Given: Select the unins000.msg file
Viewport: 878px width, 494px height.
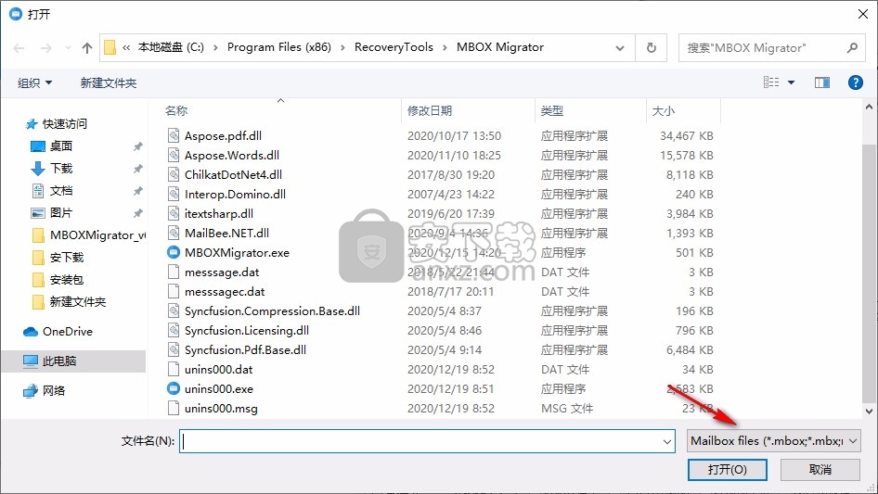Looking at the screenshot, I should pyautogui.click(x=221, y=409).
